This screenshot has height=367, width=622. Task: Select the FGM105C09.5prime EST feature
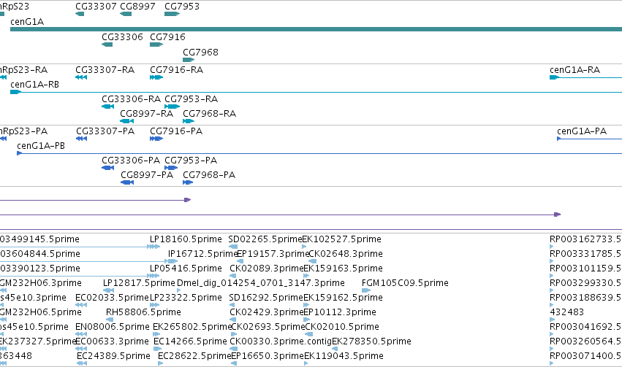coord(366,290)
